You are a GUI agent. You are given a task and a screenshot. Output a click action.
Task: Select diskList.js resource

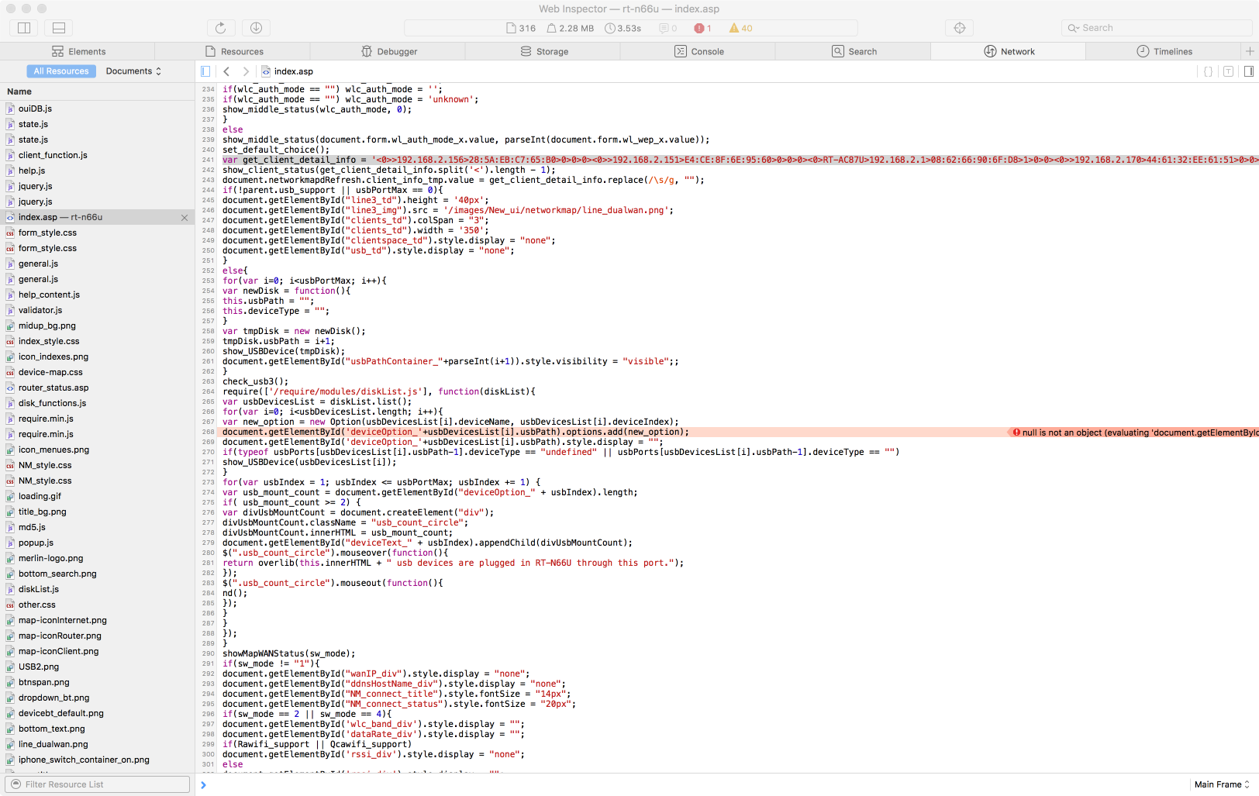[97, 589]
